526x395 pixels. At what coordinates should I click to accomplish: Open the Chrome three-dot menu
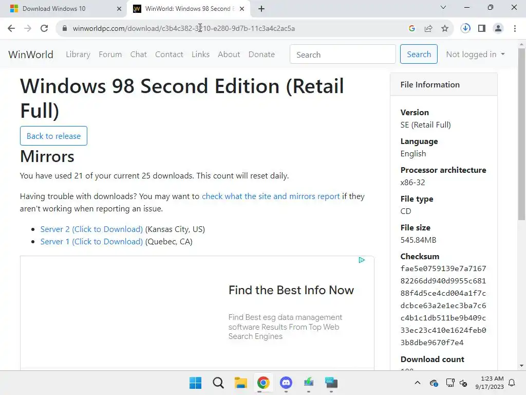pyautogui.click(x=515, y=28)
